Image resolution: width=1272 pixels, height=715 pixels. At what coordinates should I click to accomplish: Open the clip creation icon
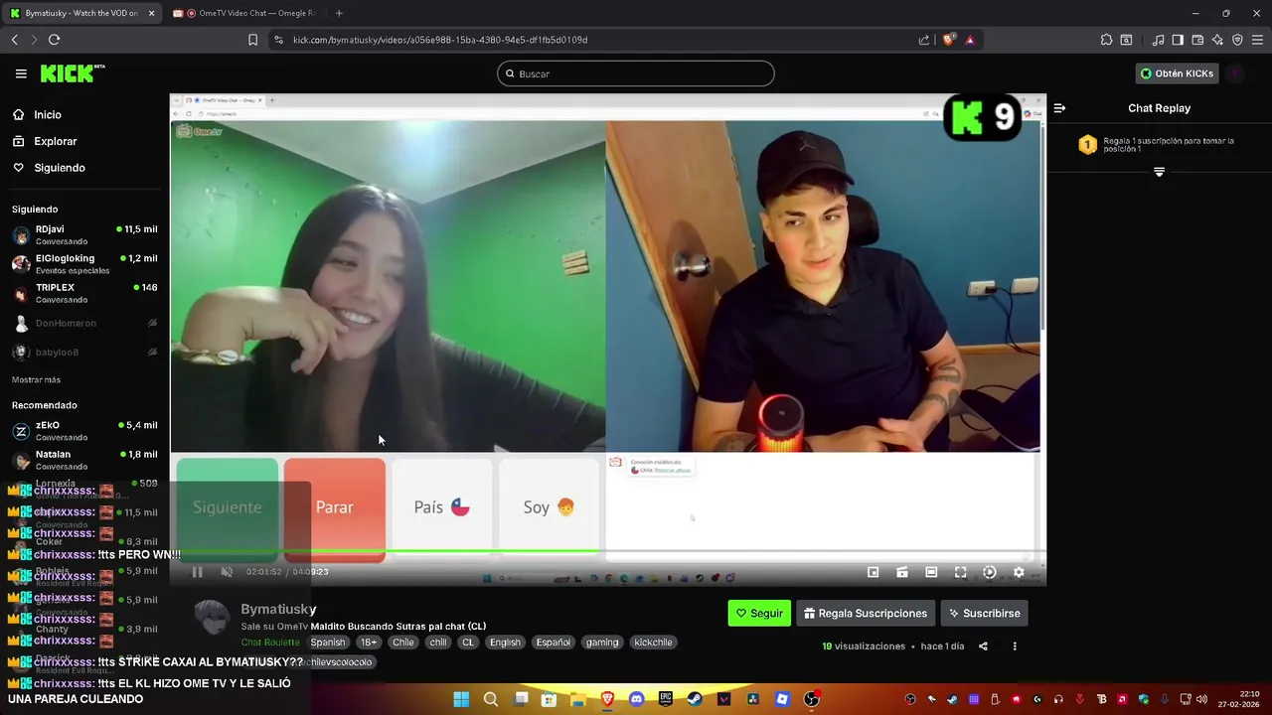click(x=902, y=572)
